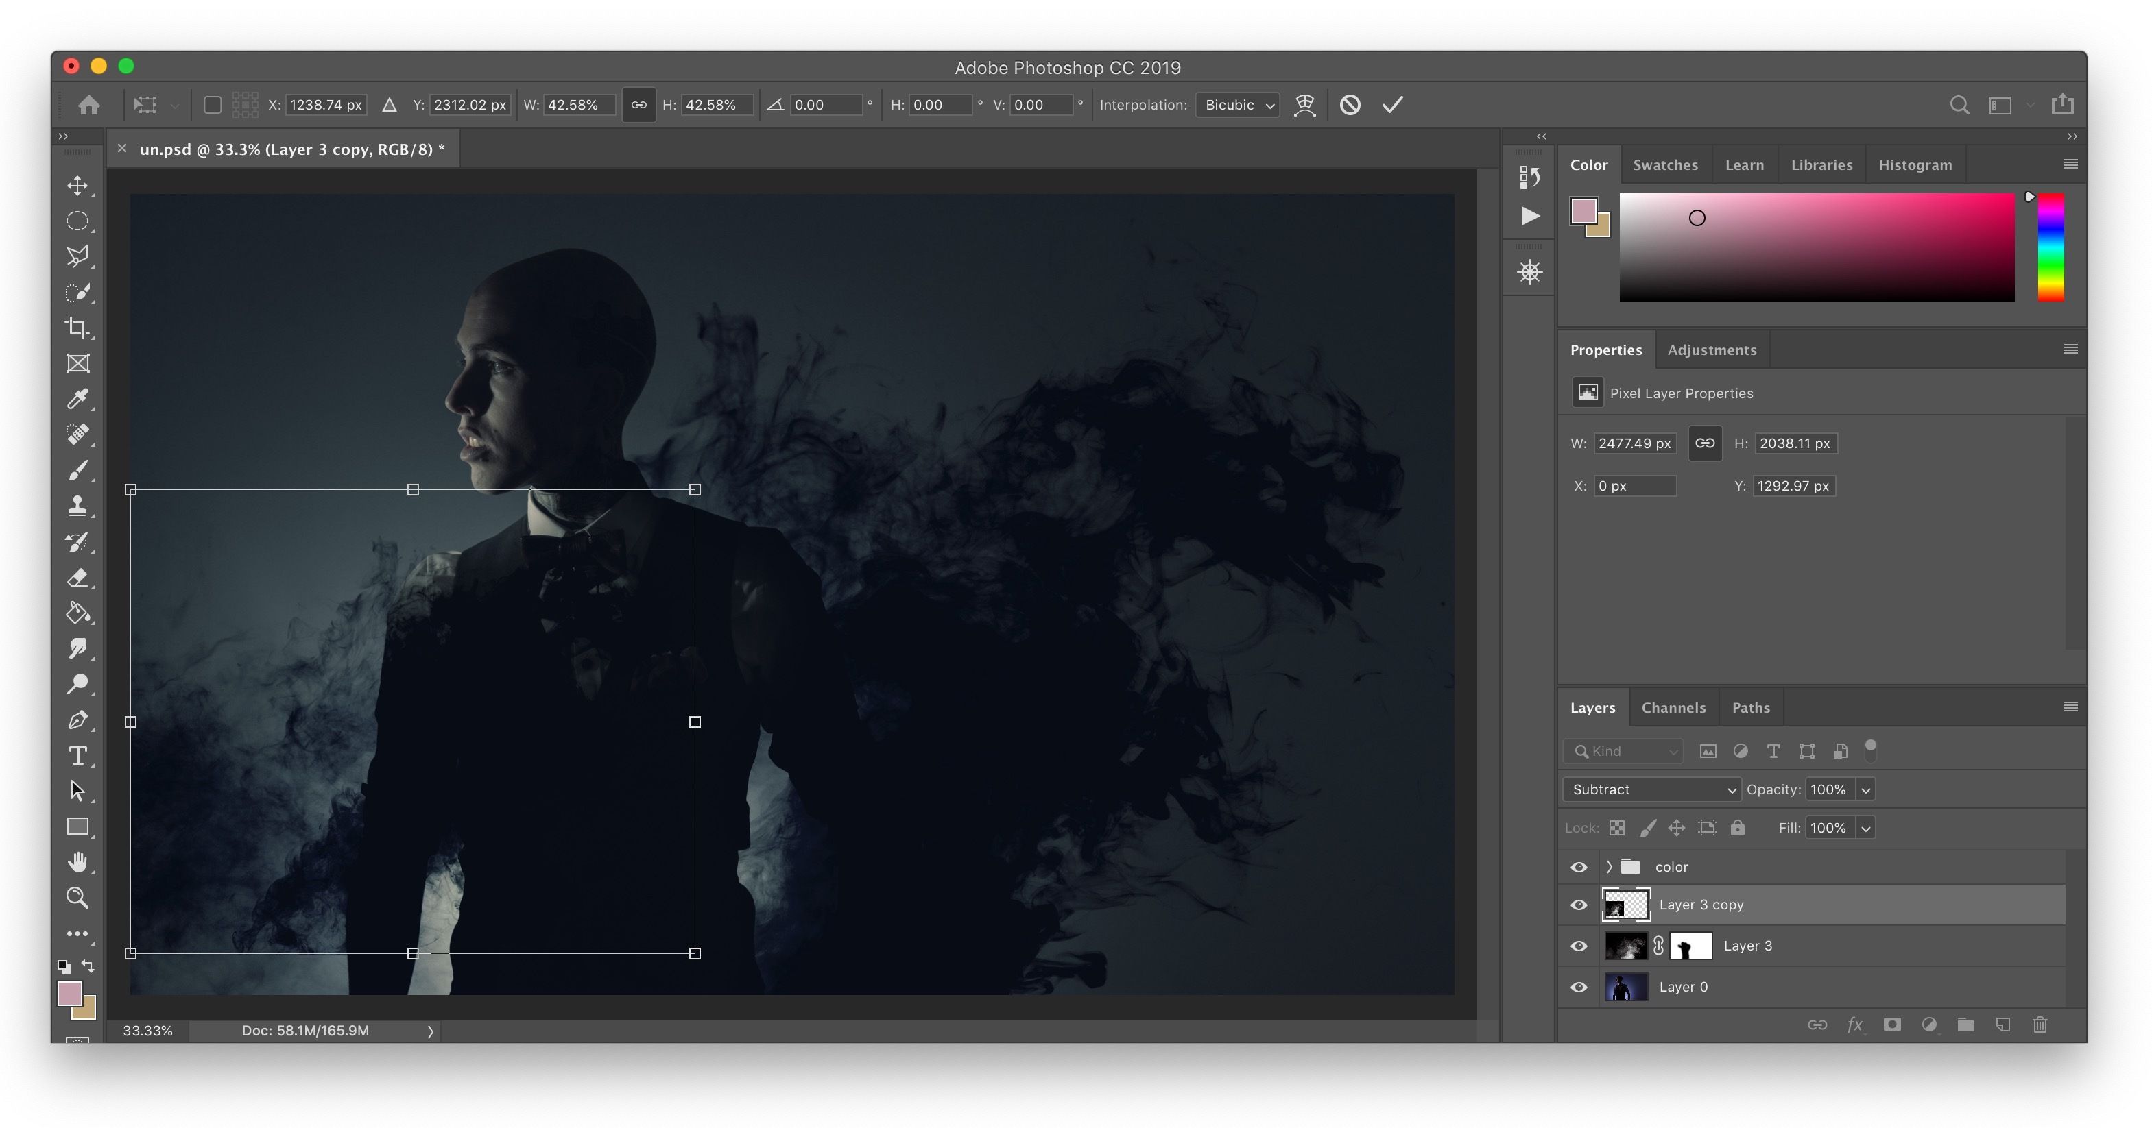The image size is (2152, 1128).
Task: Toggle visibility of Layer 3 copy
Action: 1580,903
